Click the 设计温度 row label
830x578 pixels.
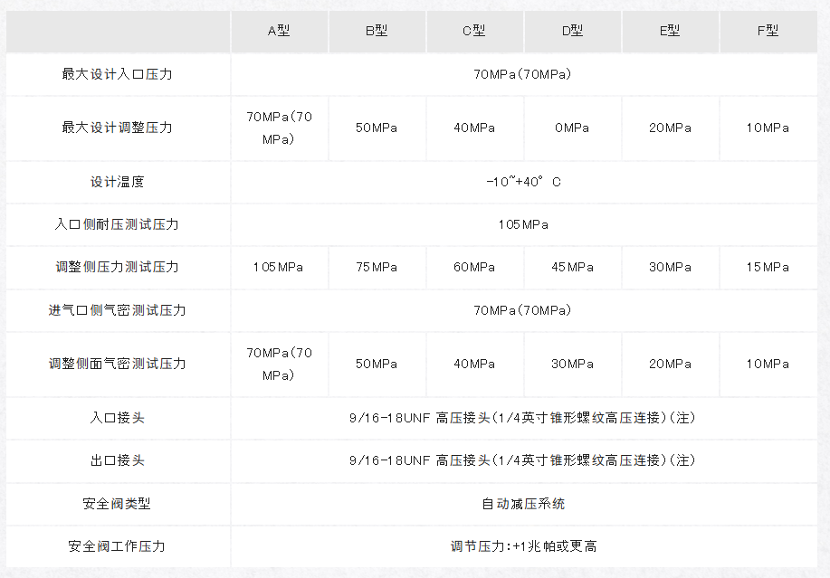[x=118, y=182]
